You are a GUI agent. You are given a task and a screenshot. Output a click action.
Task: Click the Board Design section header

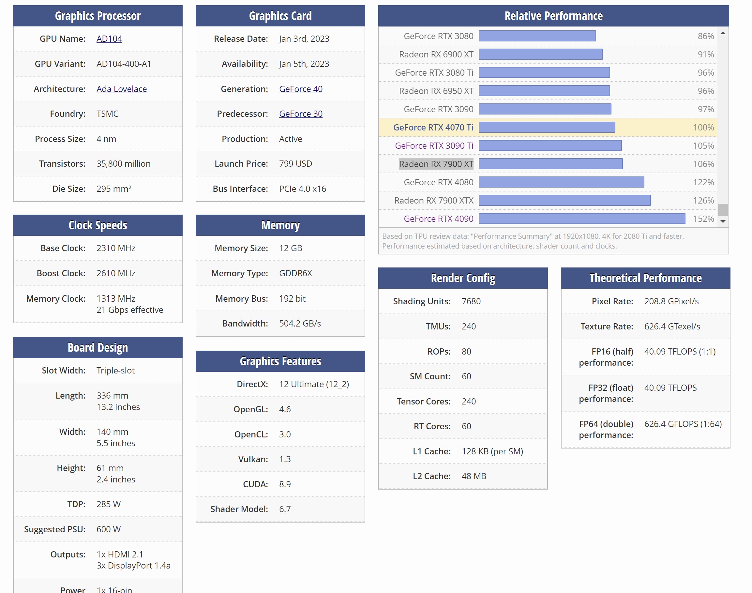tap(98, 347)
